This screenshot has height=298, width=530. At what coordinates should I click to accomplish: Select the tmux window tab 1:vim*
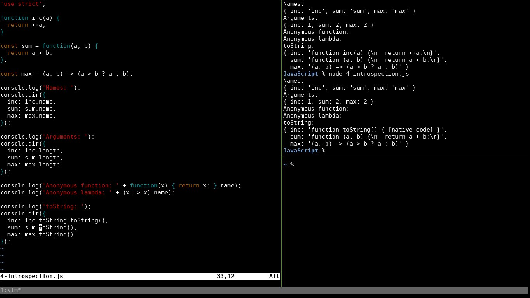11,290
